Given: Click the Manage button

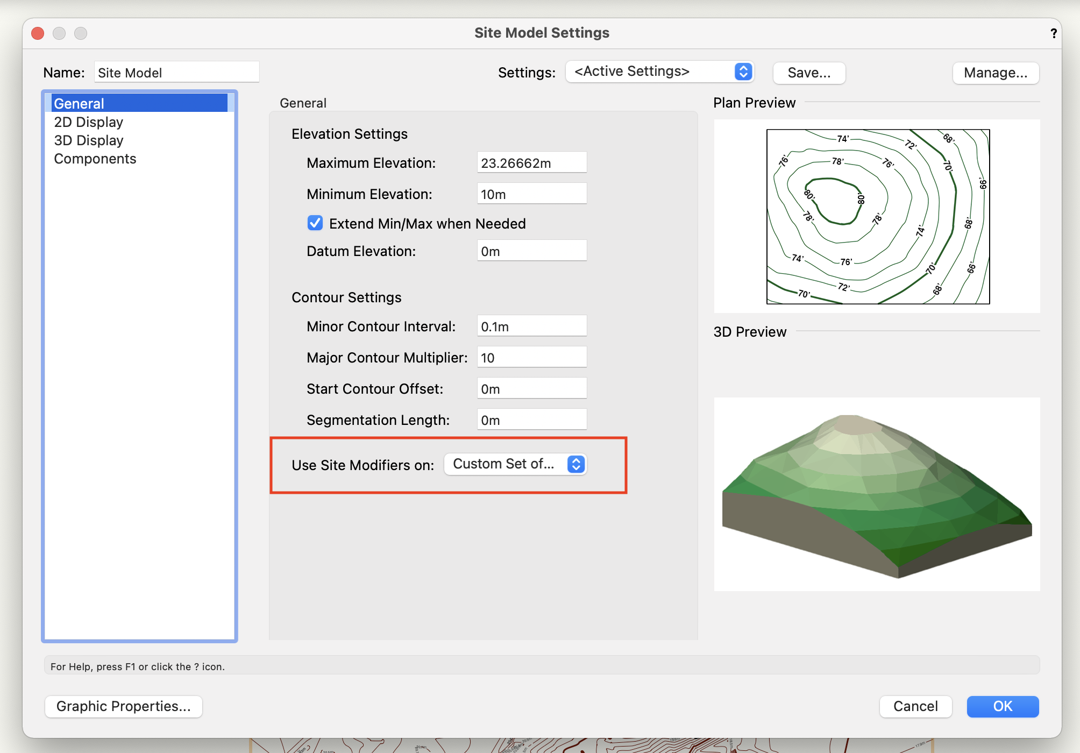Looking at the screenshot, I should tap(995, 73).
